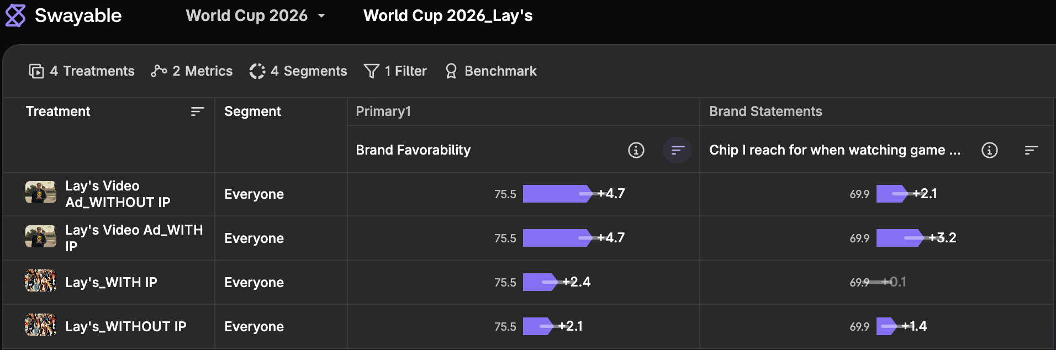Open the Benchmark award icon

pyautogui.click(x=451, y=71)
